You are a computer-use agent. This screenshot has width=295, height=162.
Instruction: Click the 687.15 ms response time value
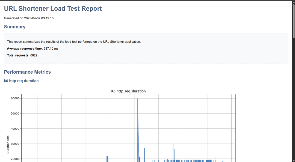51,49
